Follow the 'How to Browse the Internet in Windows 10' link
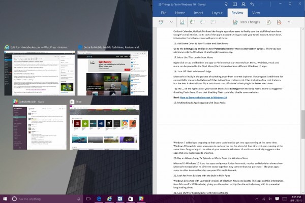This screenshot has width=305, height=203. click(x=203, y=97)
